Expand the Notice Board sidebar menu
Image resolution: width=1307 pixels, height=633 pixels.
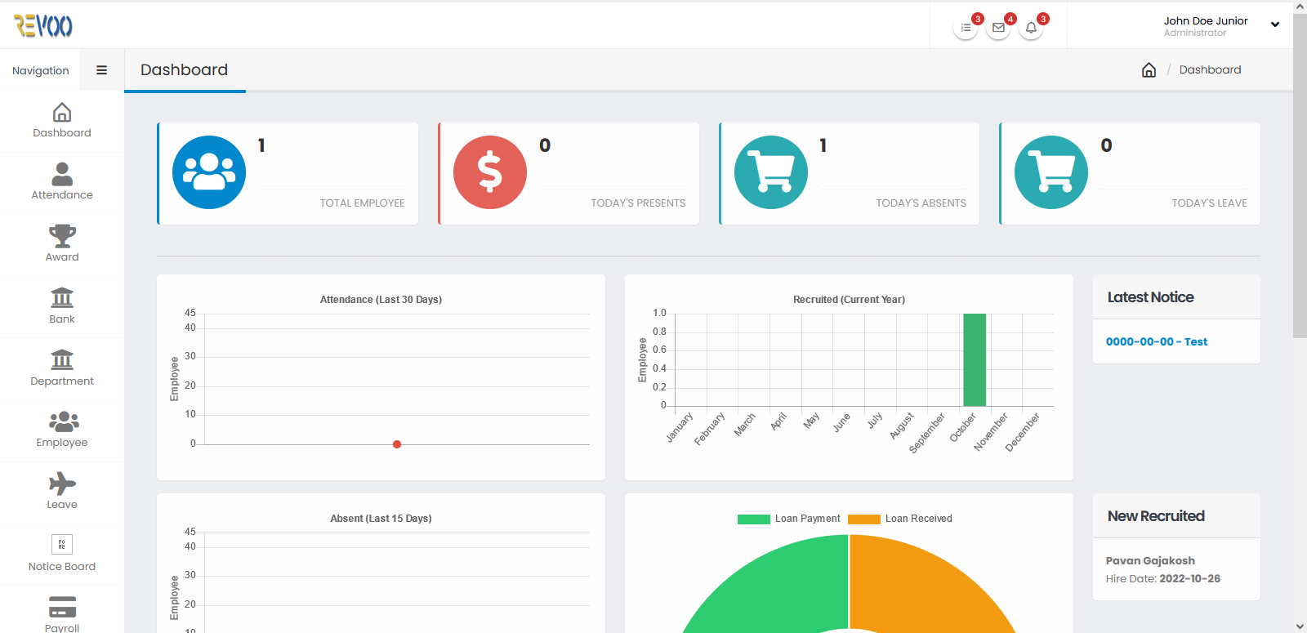62,554
